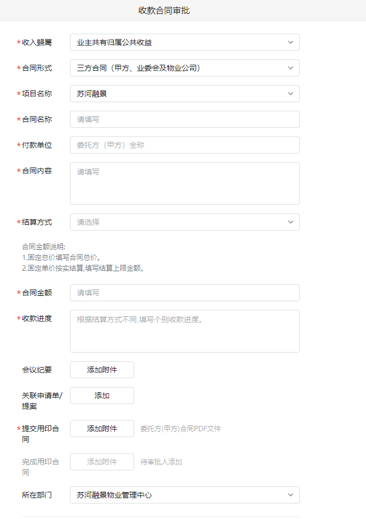点击结算方式右侧的展开箭头
Image resolution: width=366 pixels, height=519 pixels.
tap(290, 222)
